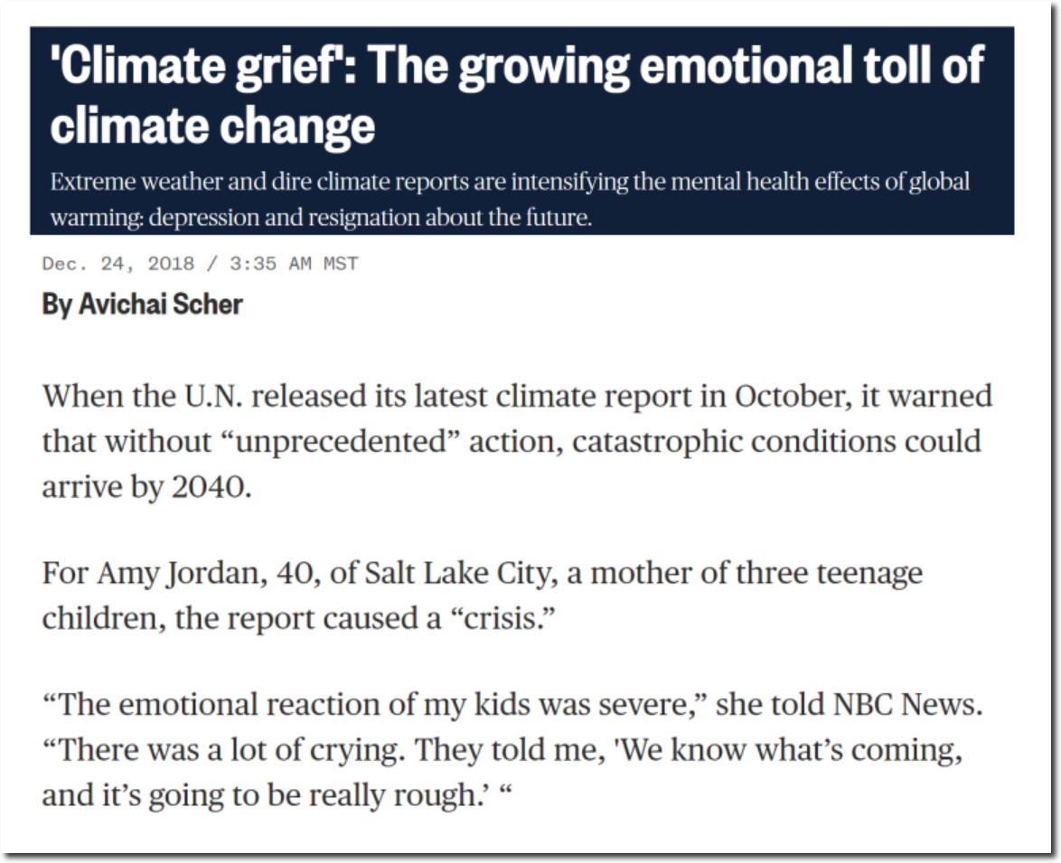Click 'three teenage children' phrase

pyautogui.click(x=483, y=596)
